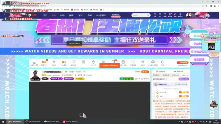Toggle the 二台直播 second-stream switch
The width and height of the screenshot is (221, 124).
[64, 62]
